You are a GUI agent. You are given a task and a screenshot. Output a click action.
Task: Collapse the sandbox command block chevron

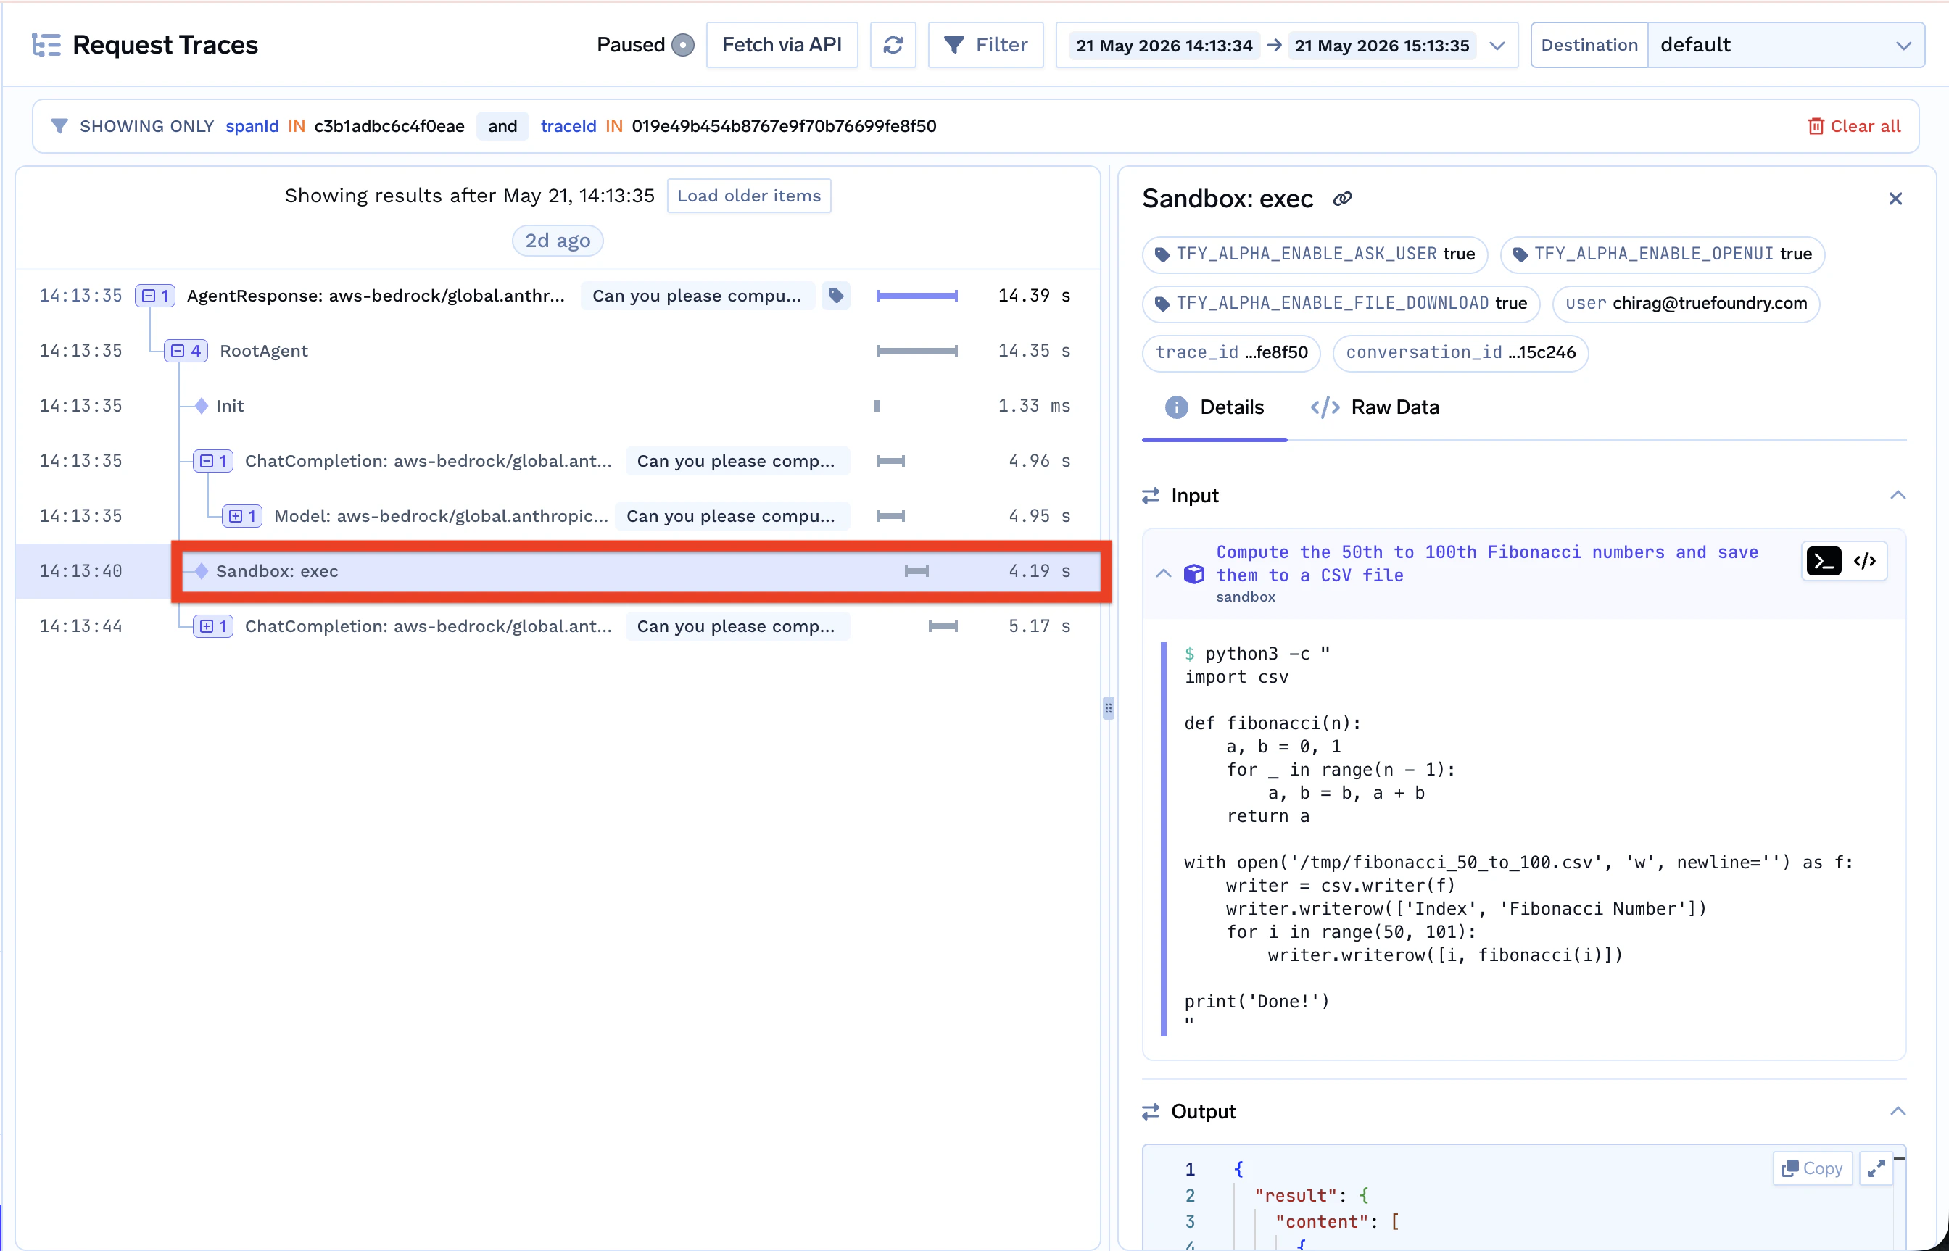click(1164, 573)
